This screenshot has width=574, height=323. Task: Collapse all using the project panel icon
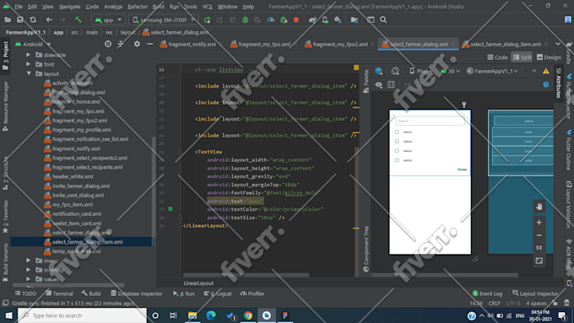click(x=121, y=44)
